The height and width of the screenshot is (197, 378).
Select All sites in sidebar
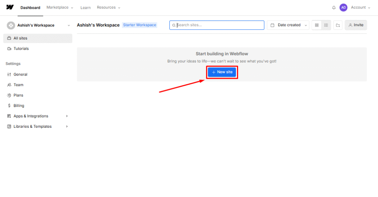click(38, 38)
